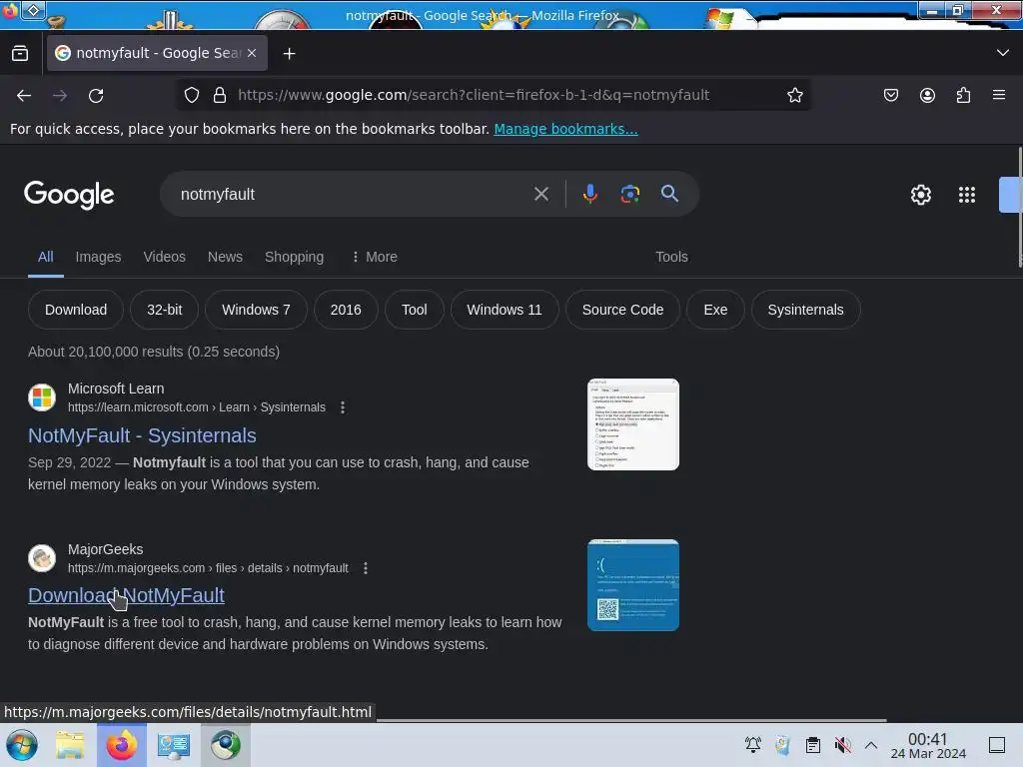Submit the search with the magnifier icon

click(x=669, y=194)
